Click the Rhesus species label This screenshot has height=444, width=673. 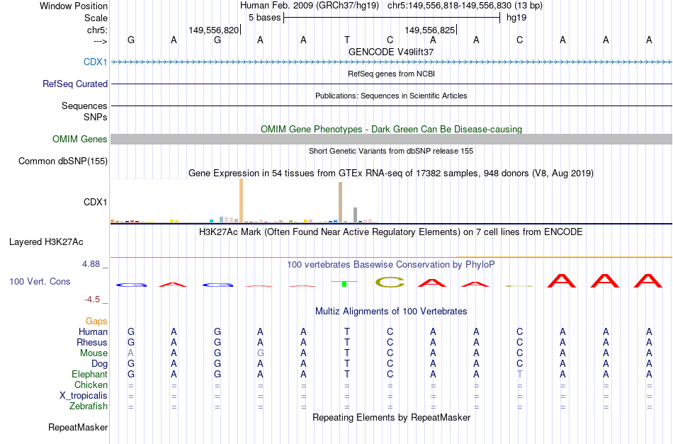coord(92,342)
